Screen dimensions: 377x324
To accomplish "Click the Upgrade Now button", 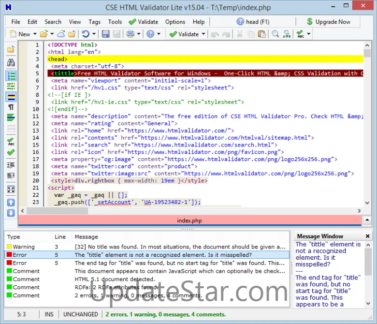I will (x=329, y=22).
